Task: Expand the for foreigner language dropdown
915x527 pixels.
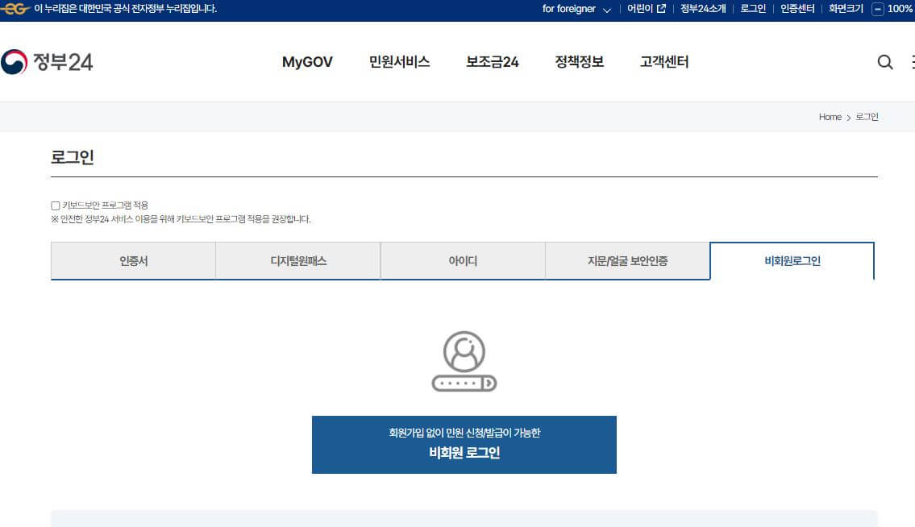Action: (575, 9)
